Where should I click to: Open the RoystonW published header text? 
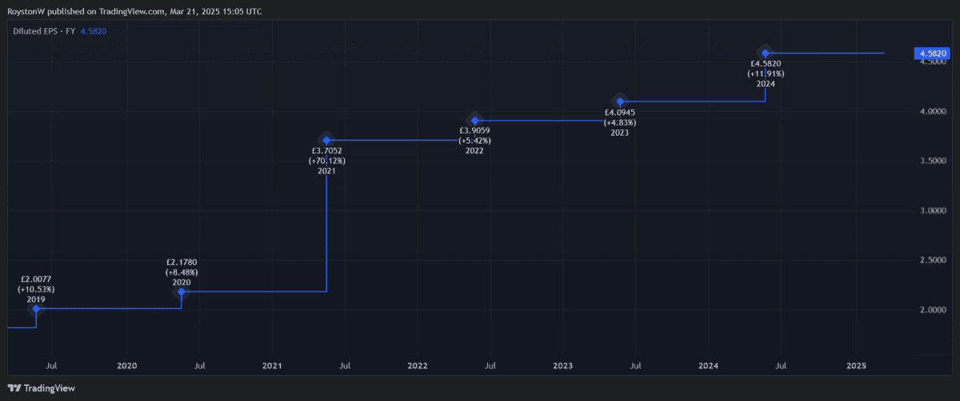pyautogui.click(x=133, y=11)
